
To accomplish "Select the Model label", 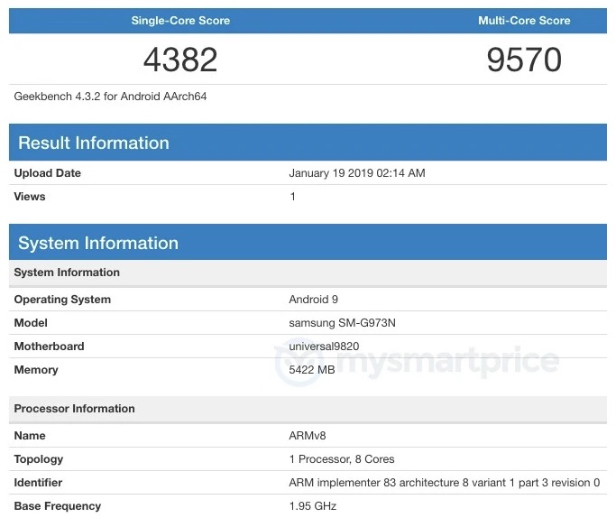I will pos(31,323).
